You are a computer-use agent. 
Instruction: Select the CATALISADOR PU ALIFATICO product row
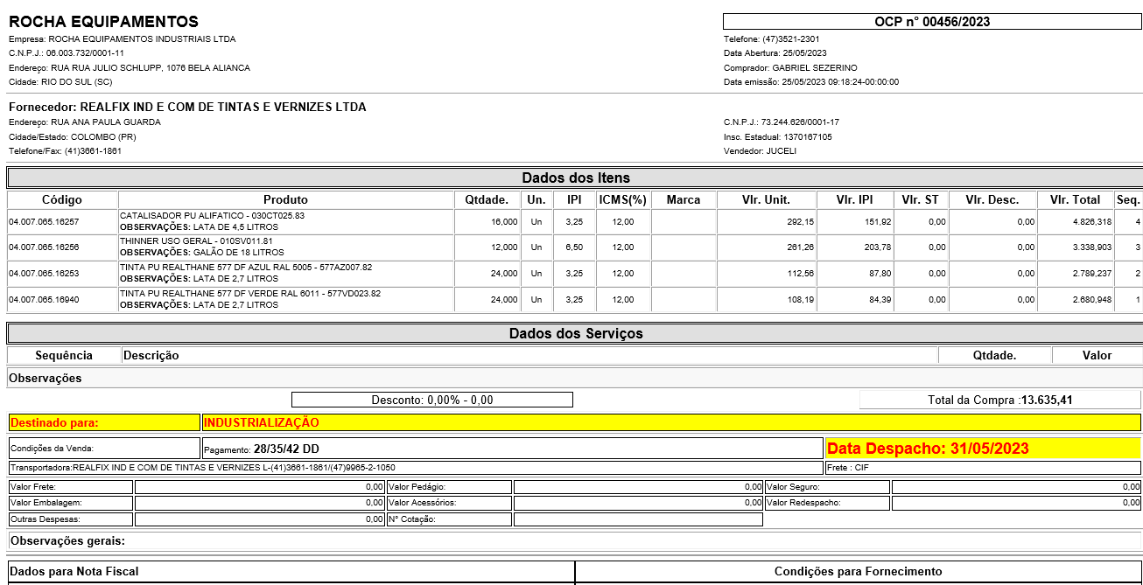click(285, 221)
